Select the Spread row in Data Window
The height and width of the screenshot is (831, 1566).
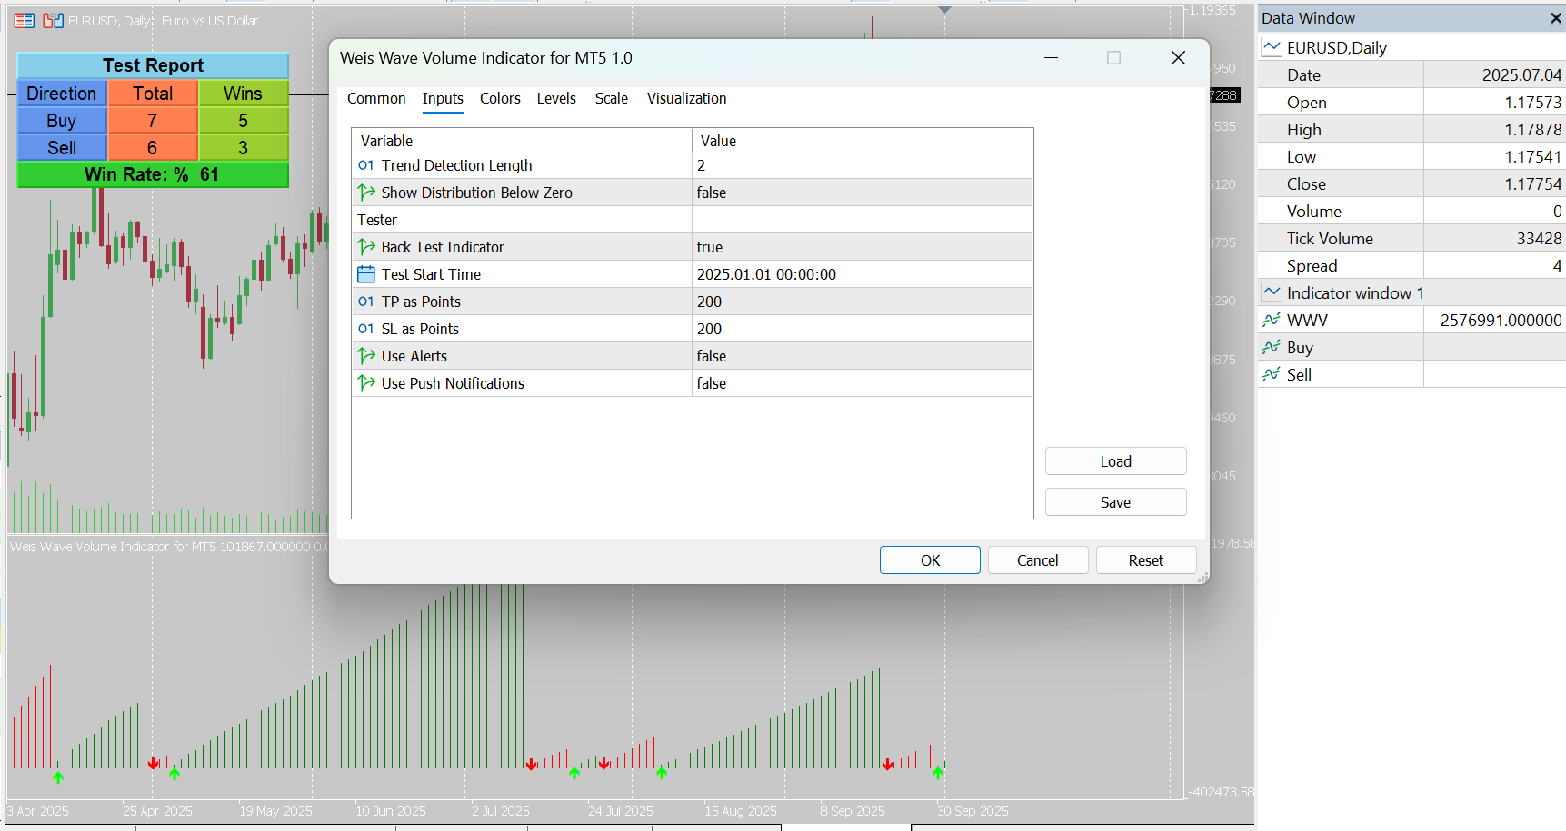(1411, 265)
